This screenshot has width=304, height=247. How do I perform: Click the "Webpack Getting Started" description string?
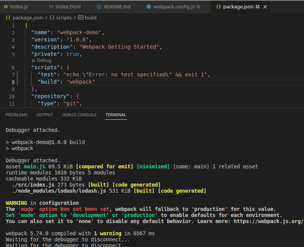pos(119,47)
